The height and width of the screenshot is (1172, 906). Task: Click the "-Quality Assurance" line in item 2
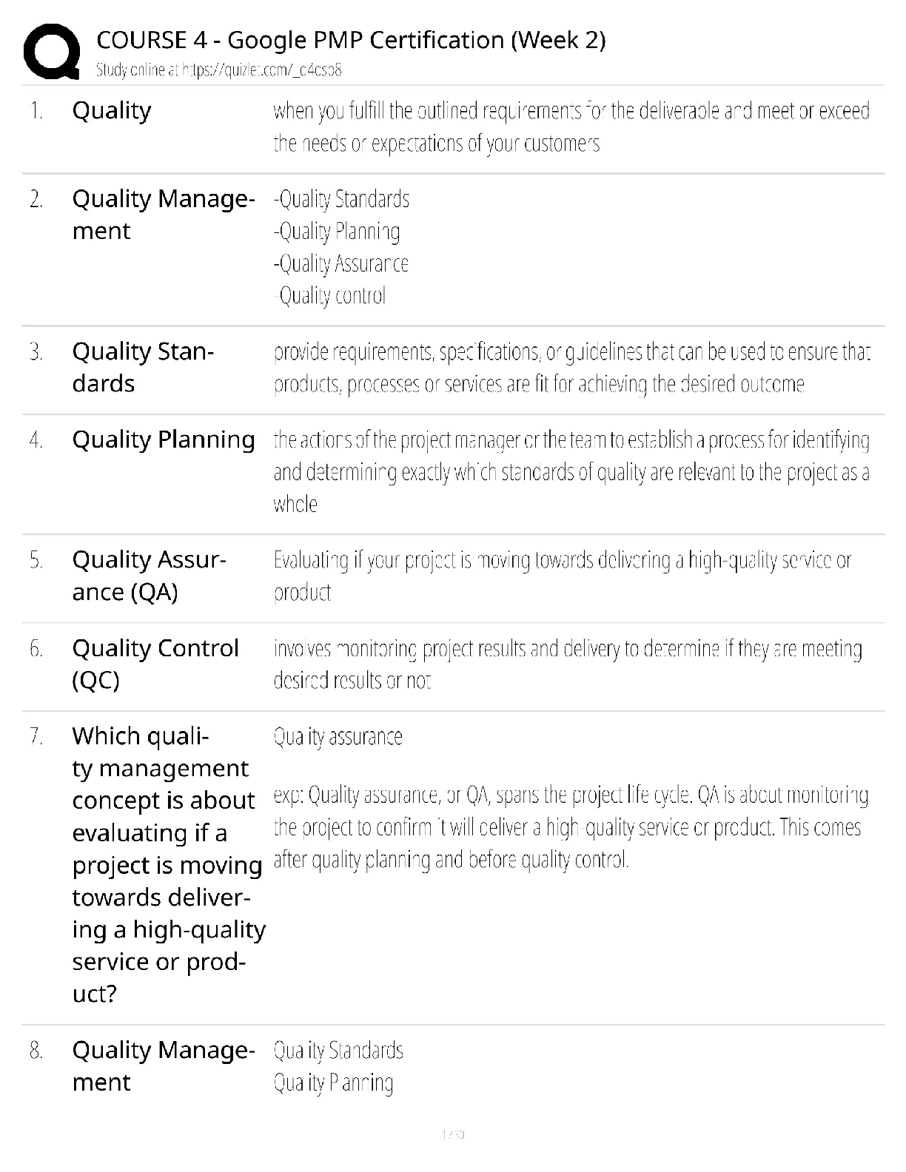(x=340, y=263)
